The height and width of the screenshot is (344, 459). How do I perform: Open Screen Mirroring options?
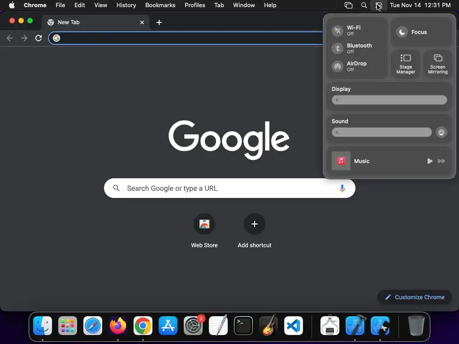point(437,64)
